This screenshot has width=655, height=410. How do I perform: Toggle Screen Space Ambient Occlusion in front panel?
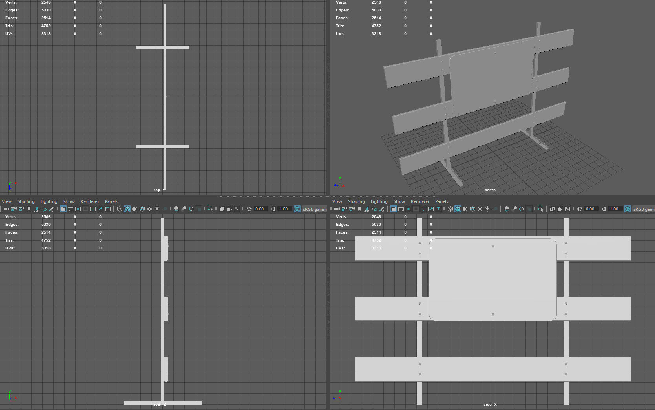(x=176, y=209)
